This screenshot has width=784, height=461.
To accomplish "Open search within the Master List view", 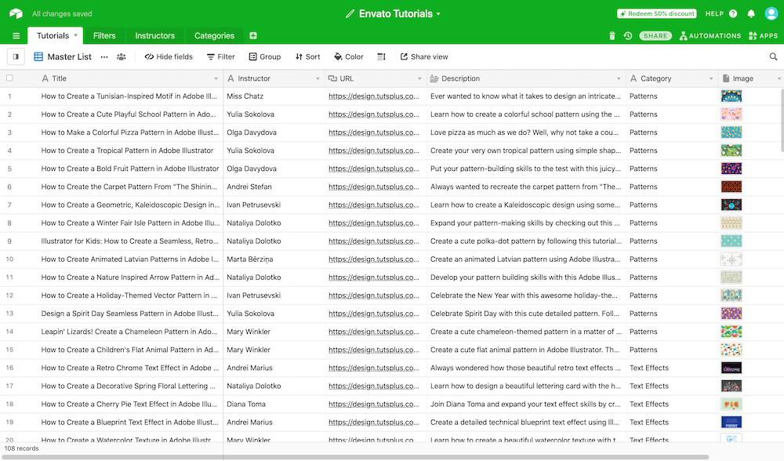I will pyautogui.click(x=773, y=56).
